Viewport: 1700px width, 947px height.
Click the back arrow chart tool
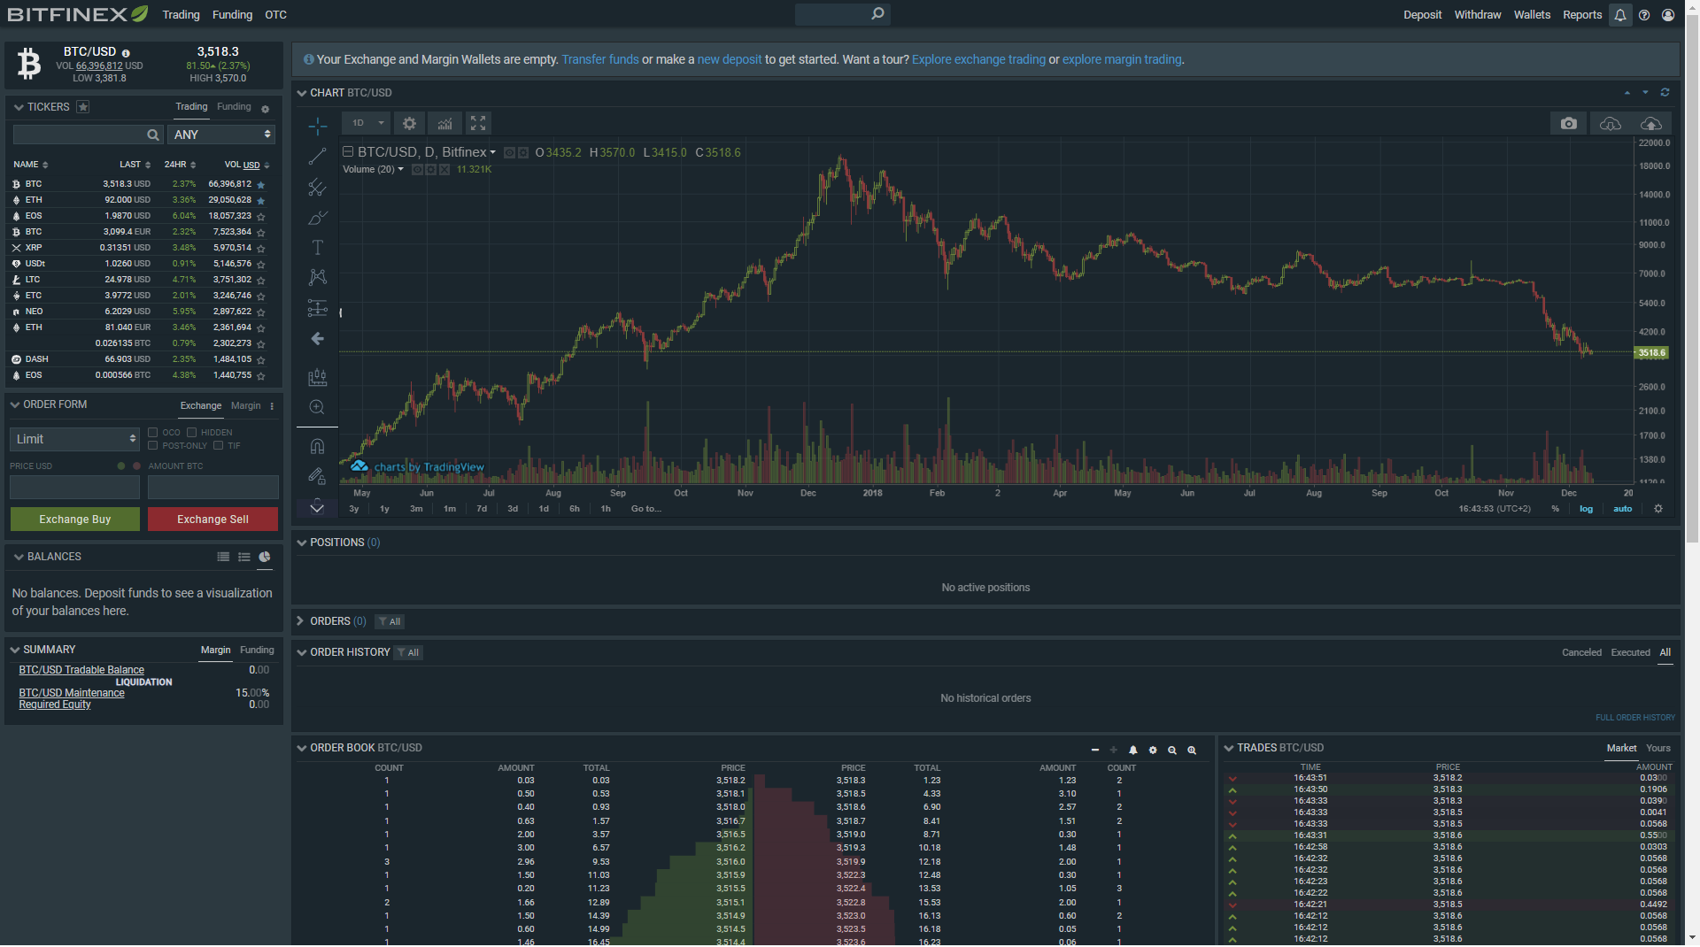point(317,339)
